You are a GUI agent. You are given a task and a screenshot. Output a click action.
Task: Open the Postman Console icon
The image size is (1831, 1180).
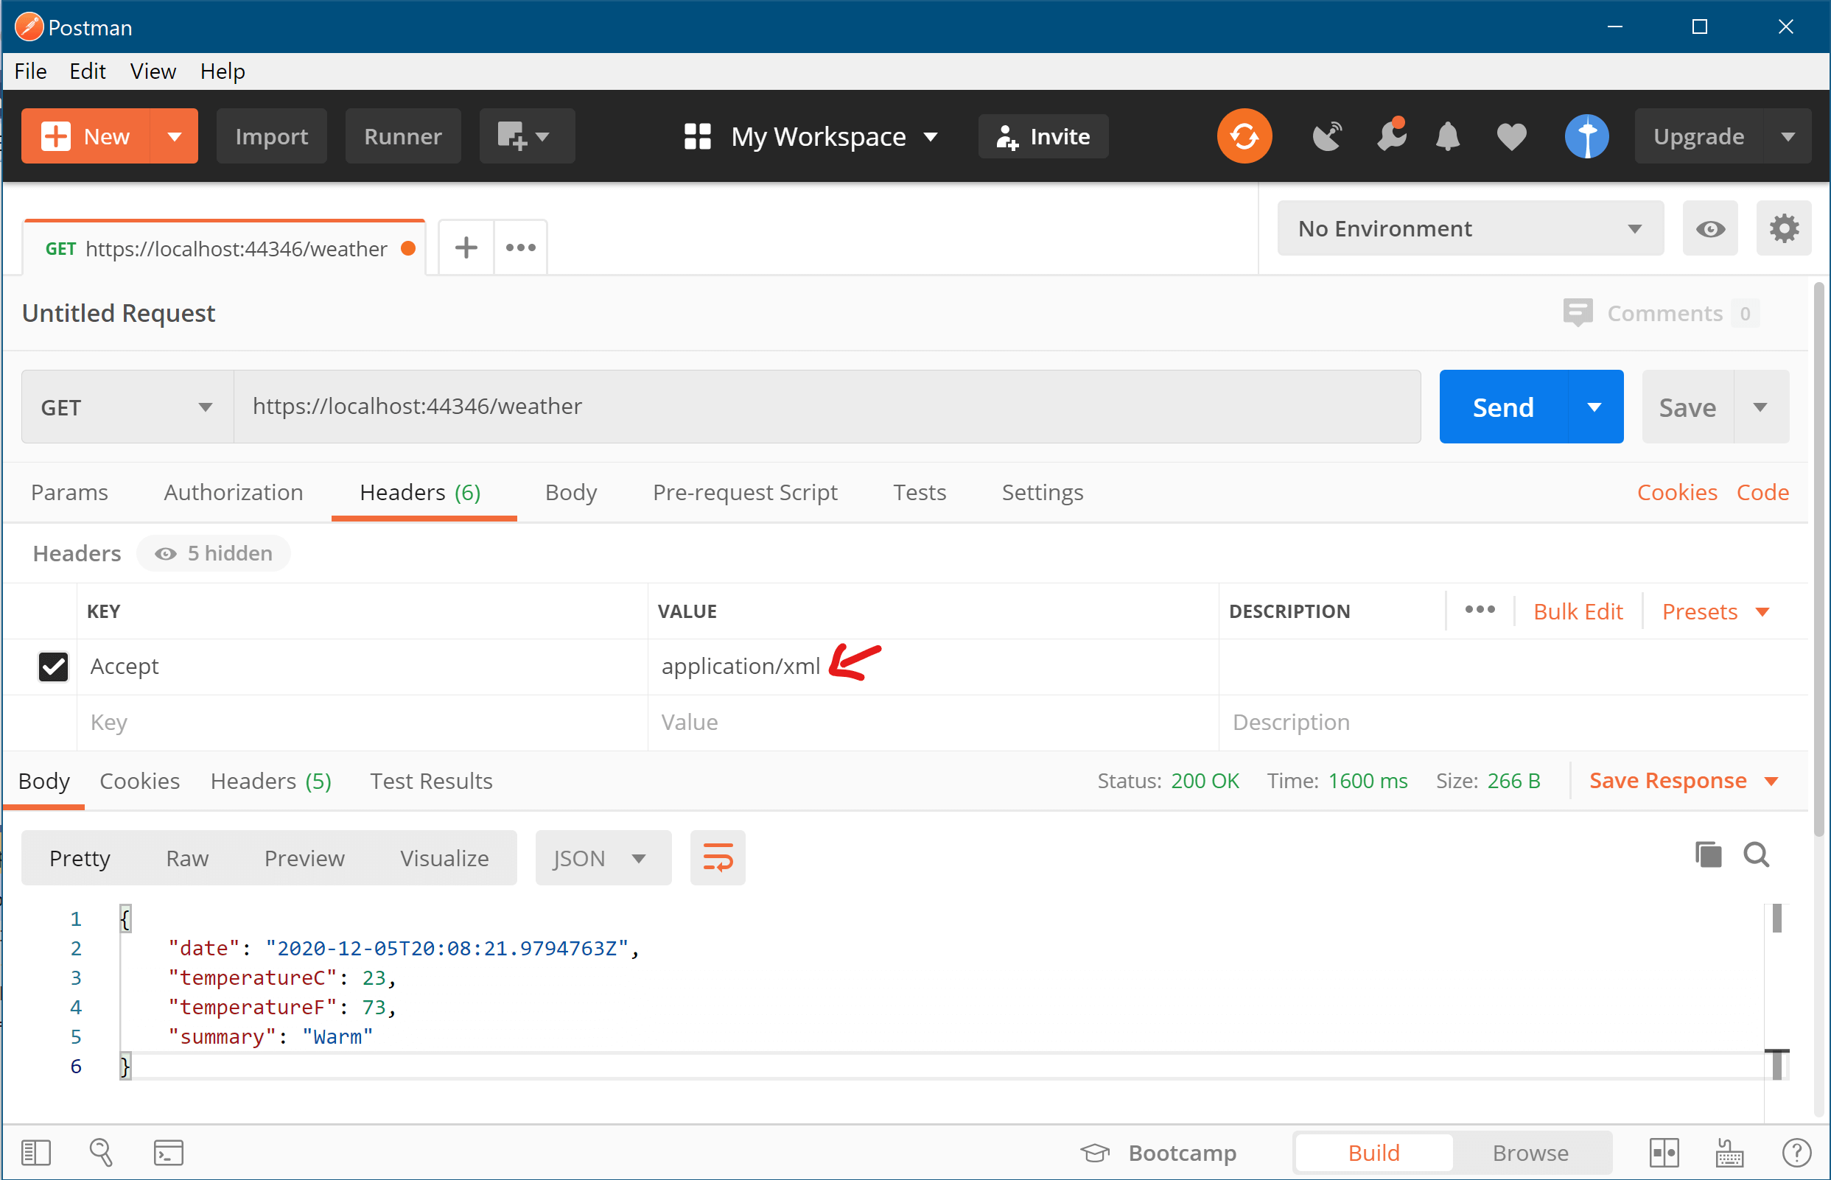168,1153
